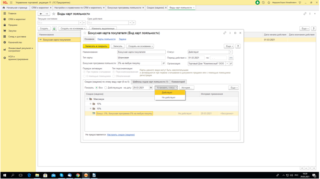The height and width of the screenshot is (179, 320).
Task: Open Казначейство sidebar section
Action: point(15,42)
